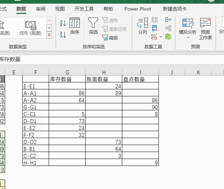This screenshot has width=224, height=189.
Task: Select the H-H1 row label cell
Action: click(x=36, y=163)
